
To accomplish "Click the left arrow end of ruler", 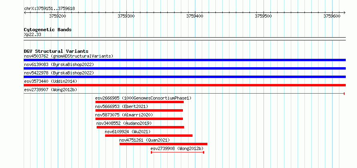I will pos(25,13).
